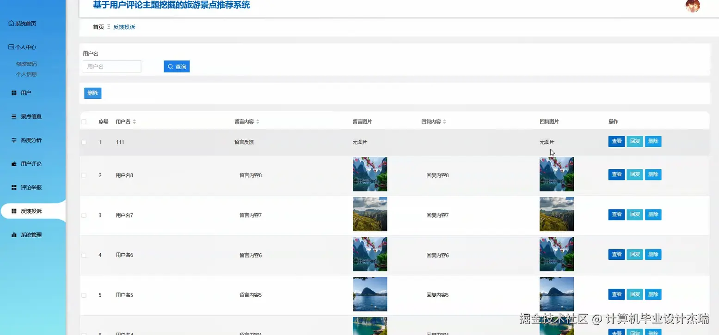Click the 个人中心 icon in sidebar
The width and height of the screenshot is (719, 335).
[x=12, y=47]
